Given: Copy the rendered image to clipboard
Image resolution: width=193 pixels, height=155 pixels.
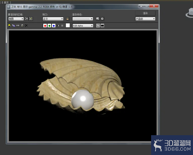Looking at the screenshot, I should coord(13,25).
